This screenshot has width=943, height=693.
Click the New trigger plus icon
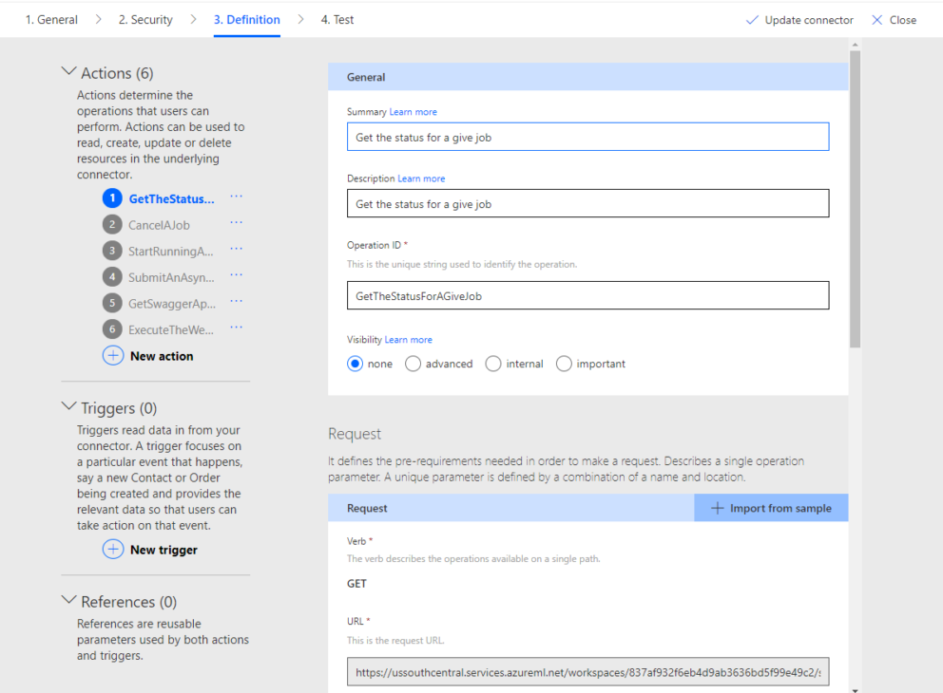[113, 549]
